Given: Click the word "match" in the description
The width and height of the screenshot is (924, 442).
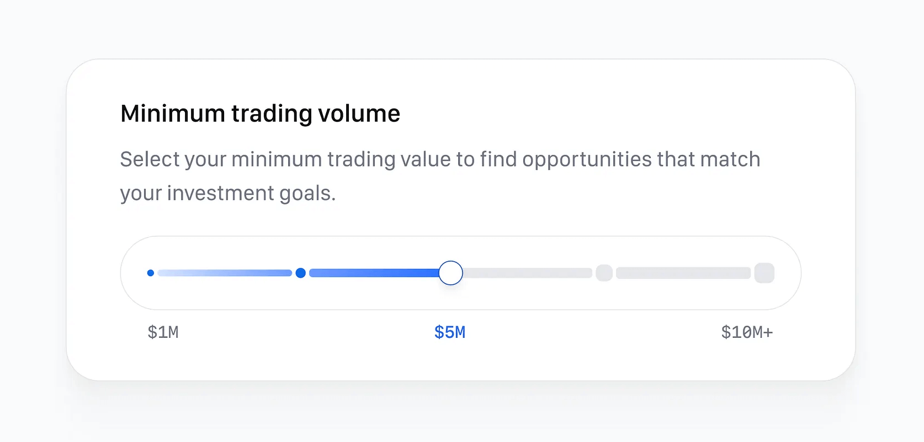Looking at the screenshot, I should (730, 159).
